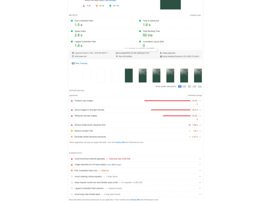Open directly affect link under Opportunities

point(121,142)
